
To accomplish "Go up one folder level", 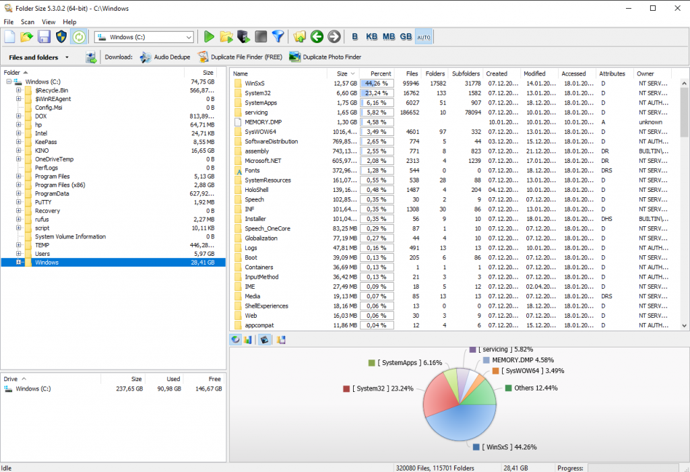I will 300,37.
